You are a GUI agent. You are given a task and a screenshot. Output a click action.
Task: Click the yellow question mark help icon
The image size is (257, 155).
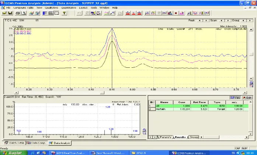click(65, 13)
